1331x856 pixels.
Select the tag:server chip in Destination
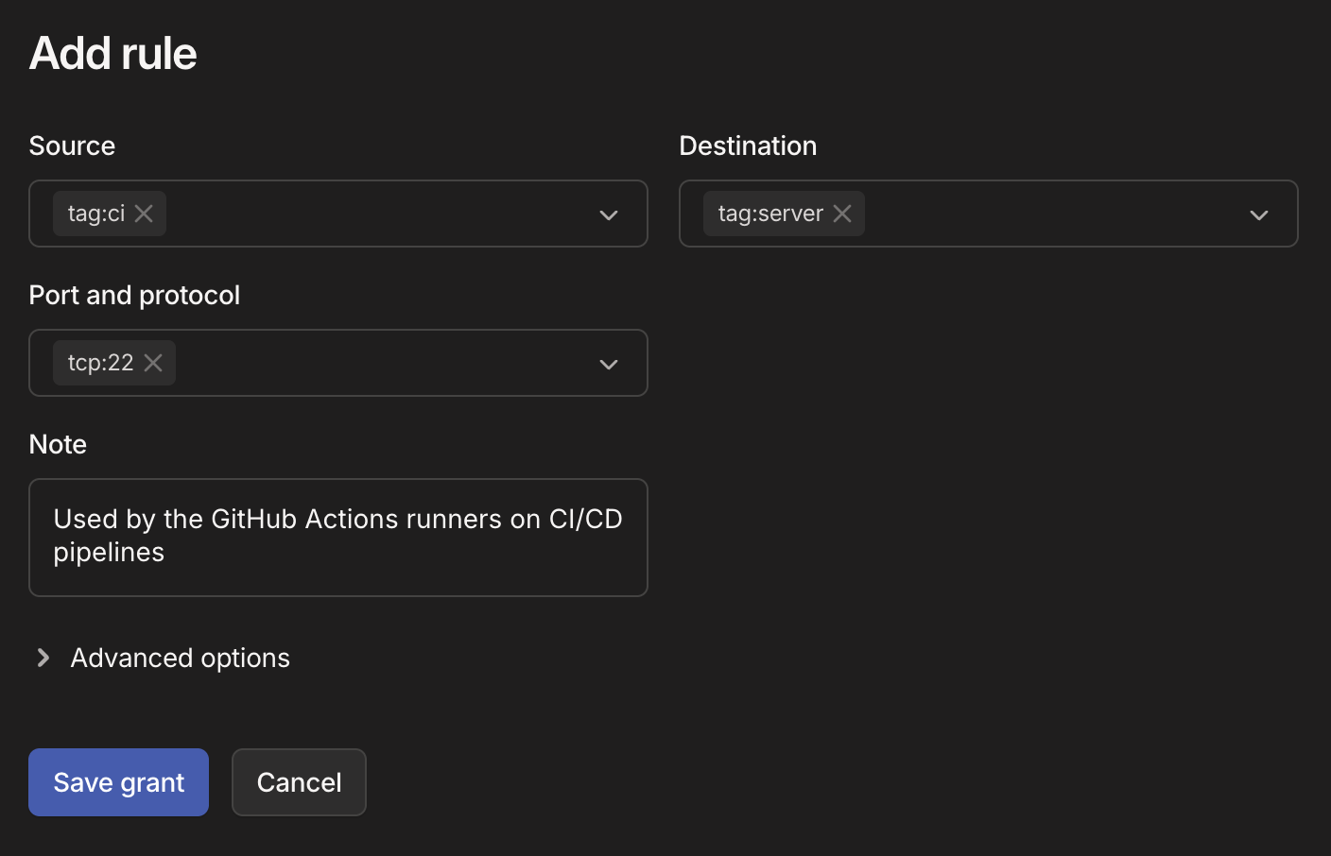pyautogui.click(x=770, y=214)
